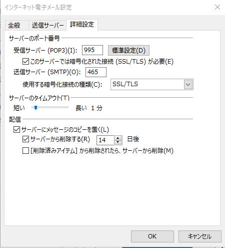Click the server timeout slider handle

pos(35,108)
